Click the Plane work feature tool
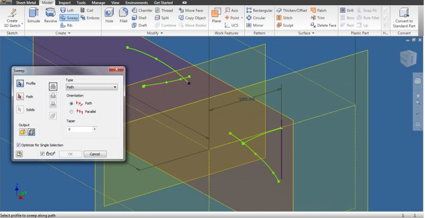Image resolution: width=425 pixels, height=218 pixels. click(x=216, y=15)
